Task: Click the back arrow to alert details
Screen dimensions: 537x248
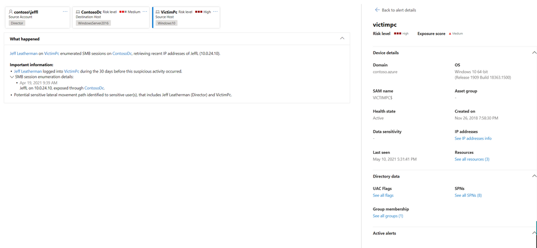Action: [377, 10]
